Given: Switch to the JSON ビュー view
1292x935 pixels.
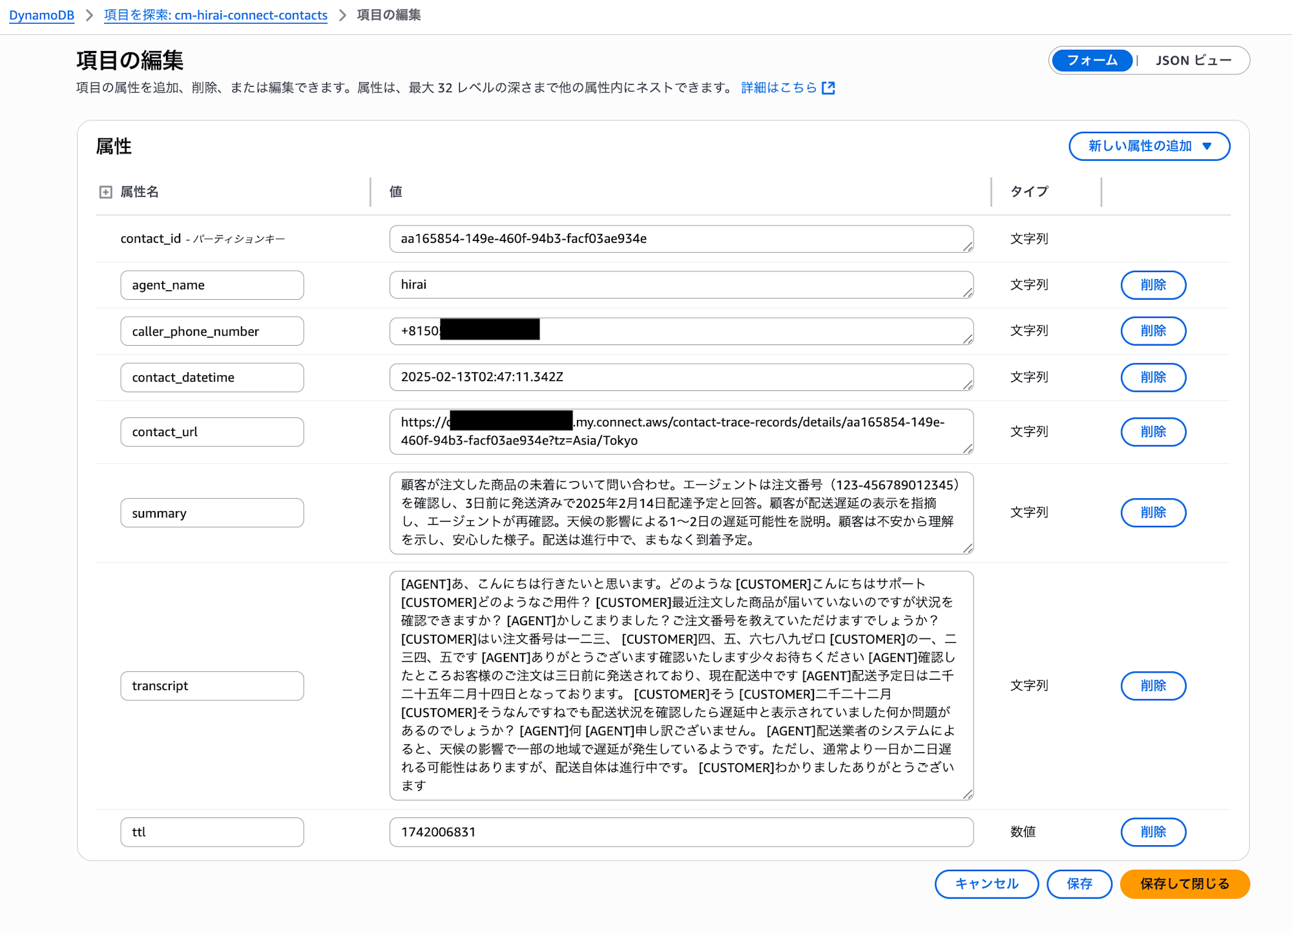Looking at the screenshot, I should [x=1193, y=60].
